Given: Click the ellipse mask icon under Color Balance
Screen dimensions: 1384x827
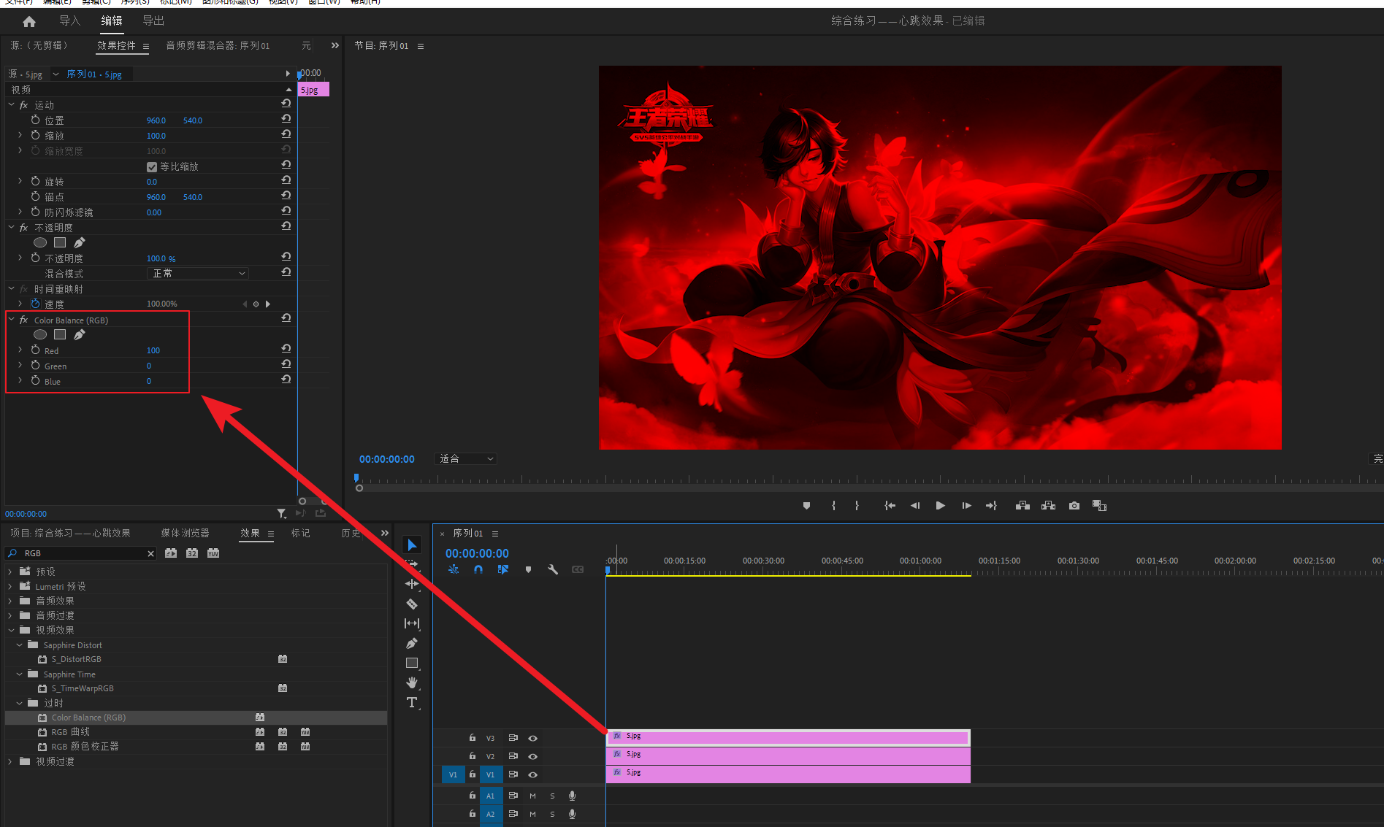Looking at the screenshot, I should pyautogui.click(x=40, y=334).
